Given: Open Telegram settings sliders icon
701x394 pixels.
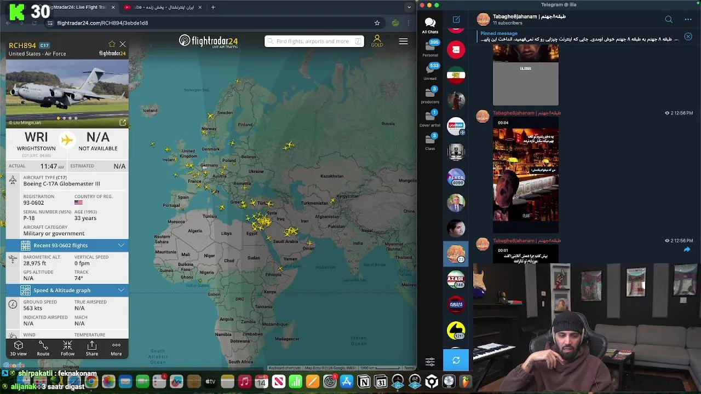Looking at the screenshot, I should click(430, 361).
